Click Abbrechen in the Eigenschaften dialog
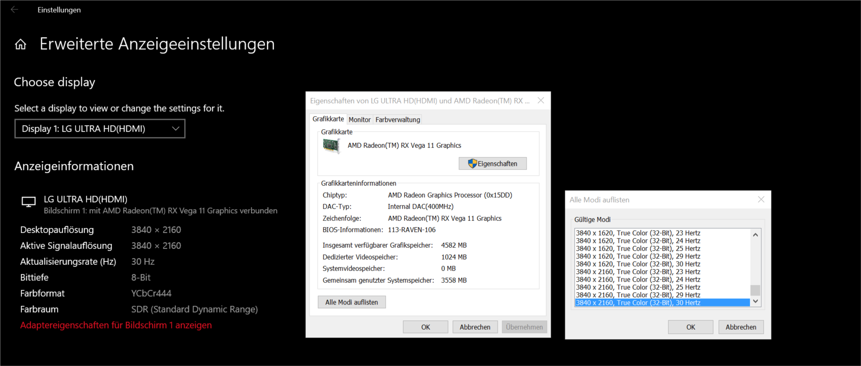The width and height of the screenshot is (861, 366). pos(475,327)
